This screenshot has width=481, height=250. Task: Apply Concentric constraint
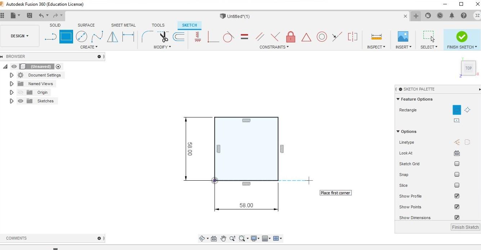pos(322,37)
